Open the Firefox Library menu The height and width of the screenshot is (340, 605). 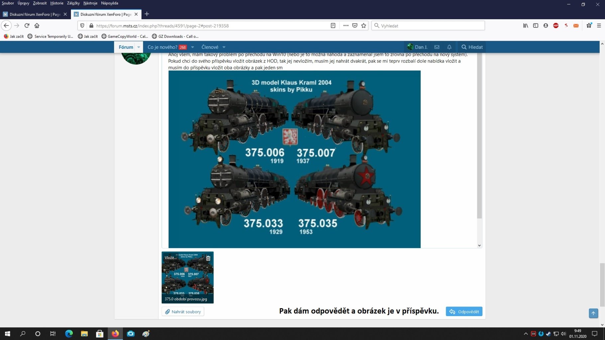[526, 26]
